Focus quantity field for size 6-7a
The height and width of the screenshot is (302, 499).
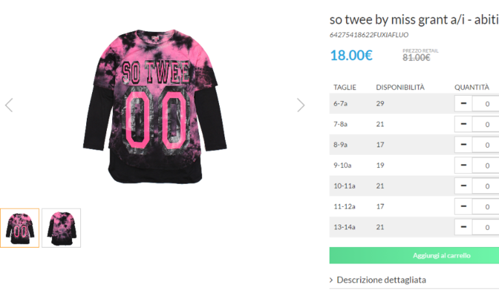tap(485, 104)
